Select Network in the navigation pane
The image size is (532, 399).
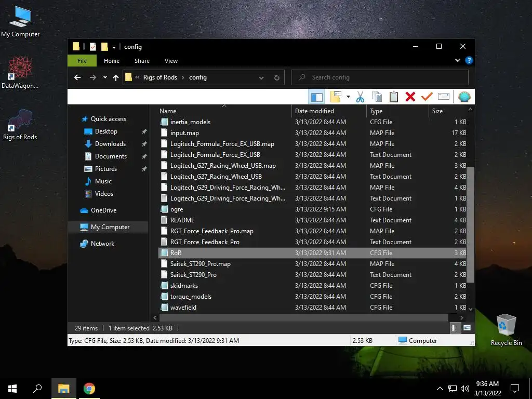point(102,244)
